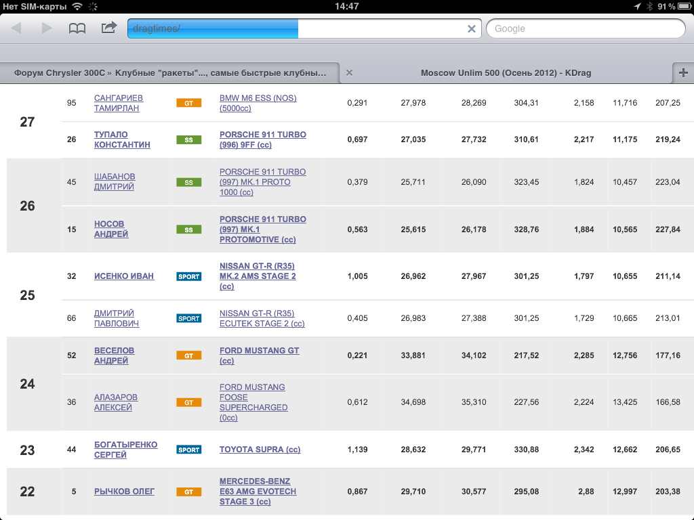694x520 pixels.
Task: Open driver ДМИТРИЙ ПАВЛОВИЧ link
Action: click(117, 318)
